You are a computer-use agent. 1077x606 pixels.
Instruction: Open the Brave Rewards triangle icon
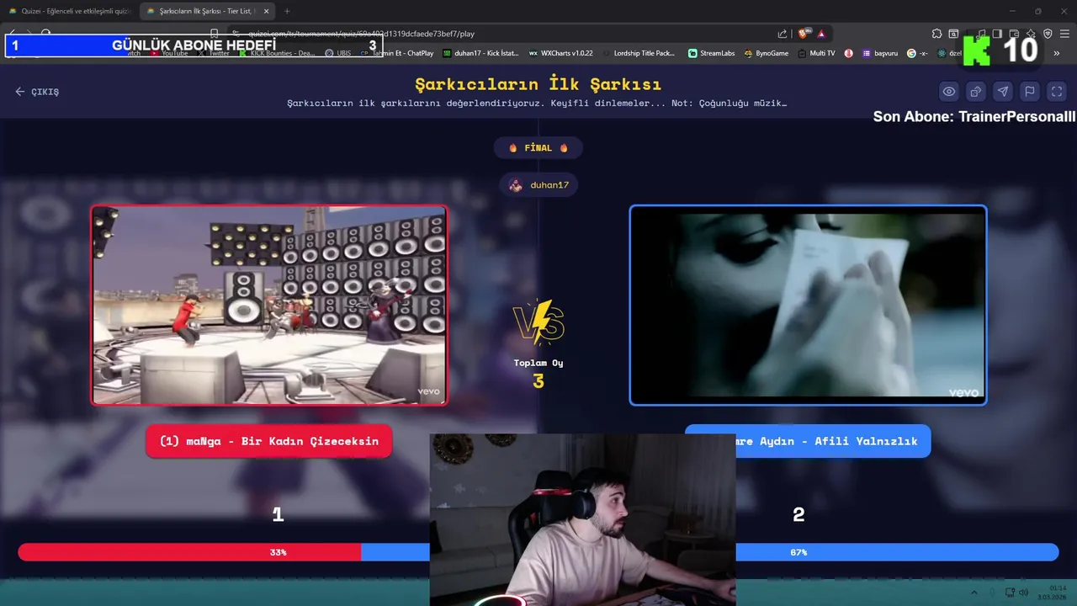coord(821,34)
